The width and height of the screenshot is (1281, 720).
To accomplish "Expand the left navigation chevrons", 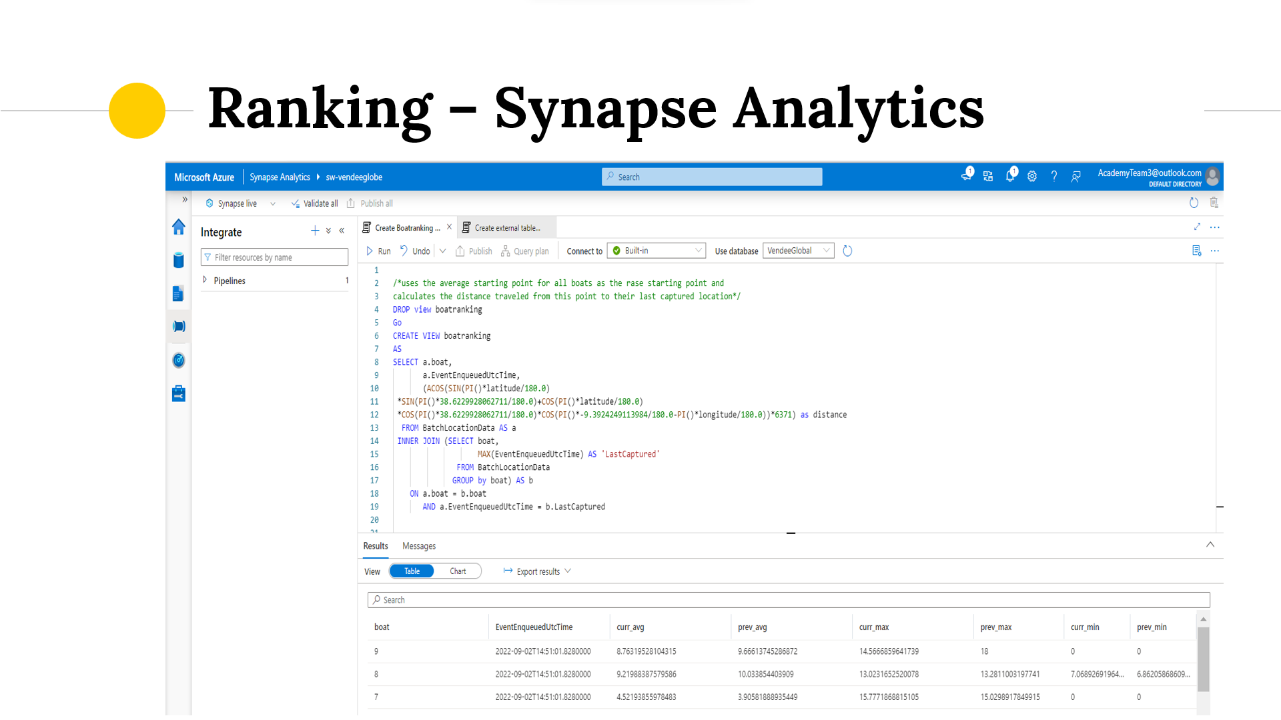I will click(185, 199).
